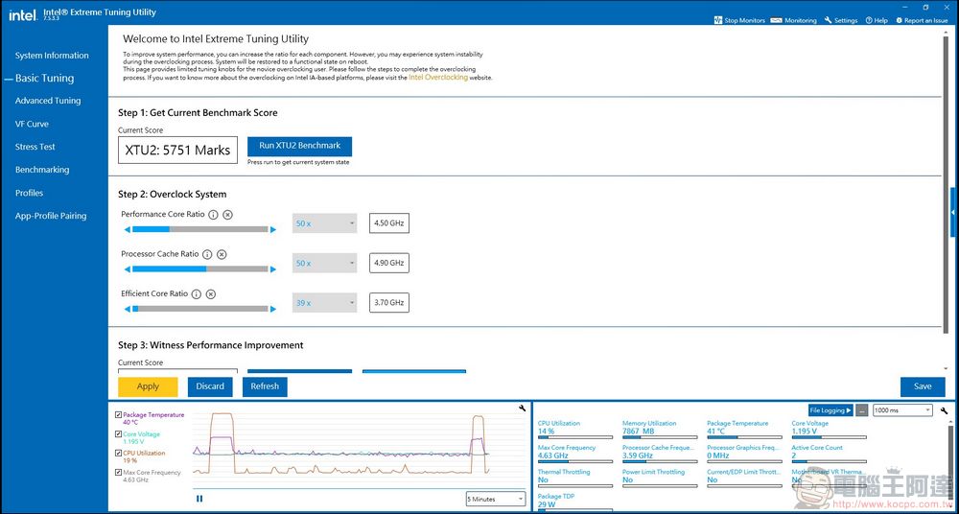Viewport: 959px width, 514px height.
Task: Click the 4.50 GHz frequency box
Action: point(389,223)
